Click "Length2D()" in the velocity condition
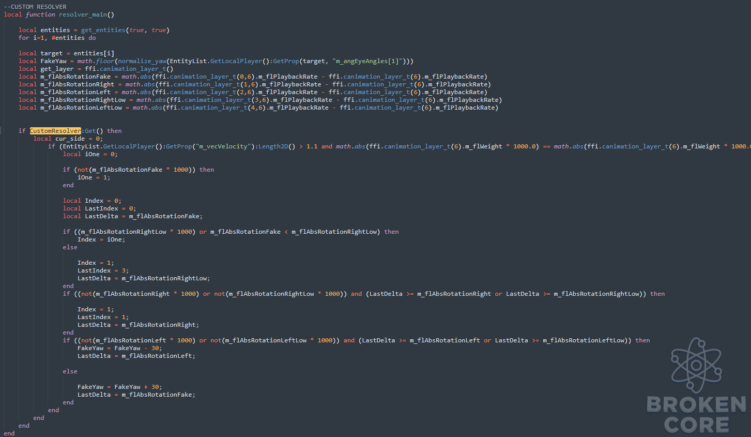The width and height of the screenshot is (751, 437). [277, 146]
